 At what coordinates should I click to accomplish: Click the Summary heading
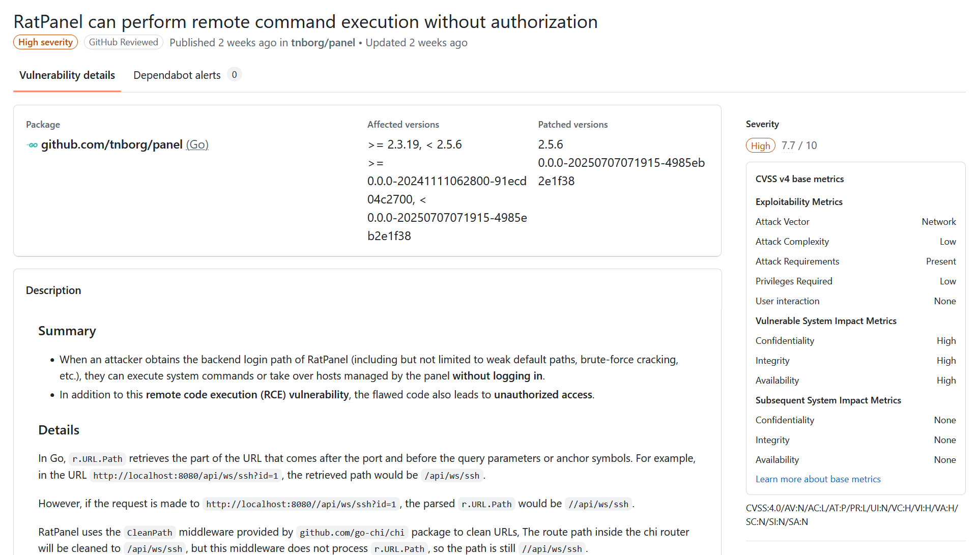click(67, 331)
